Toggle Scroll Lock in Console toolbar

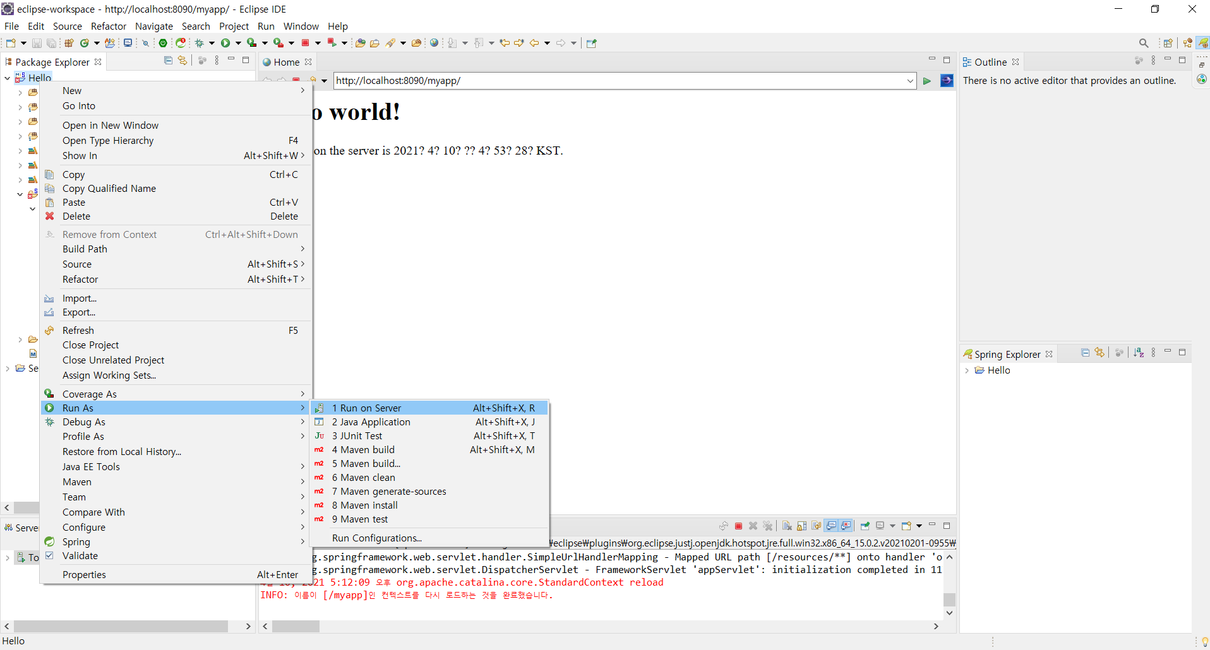coord(801,526)
